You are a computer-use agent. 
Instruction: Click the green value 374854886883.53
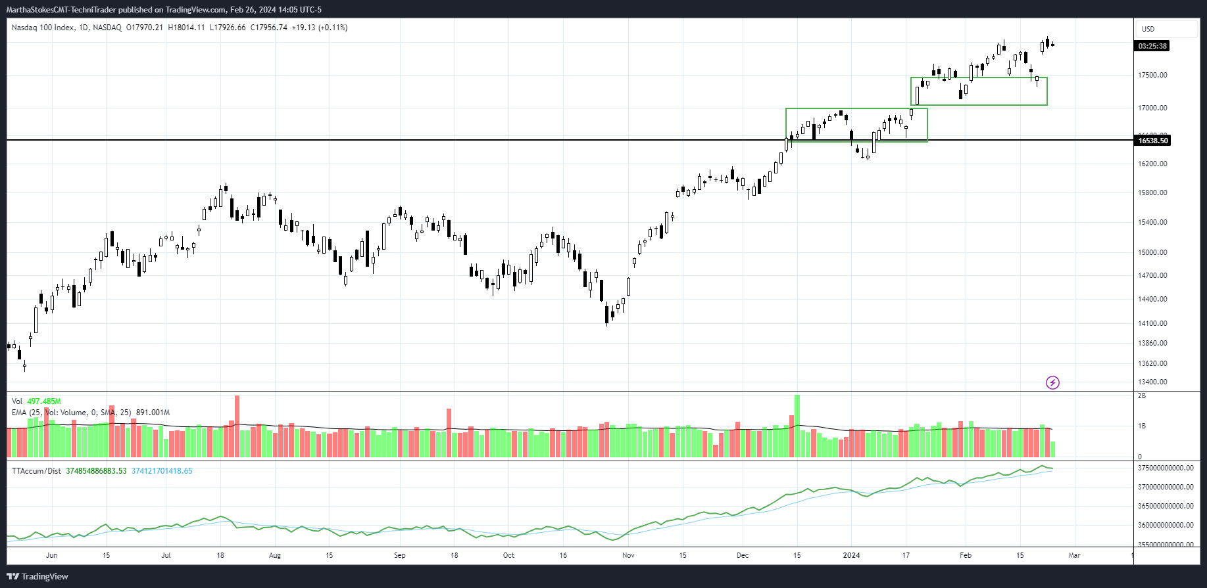pos(96,471)
